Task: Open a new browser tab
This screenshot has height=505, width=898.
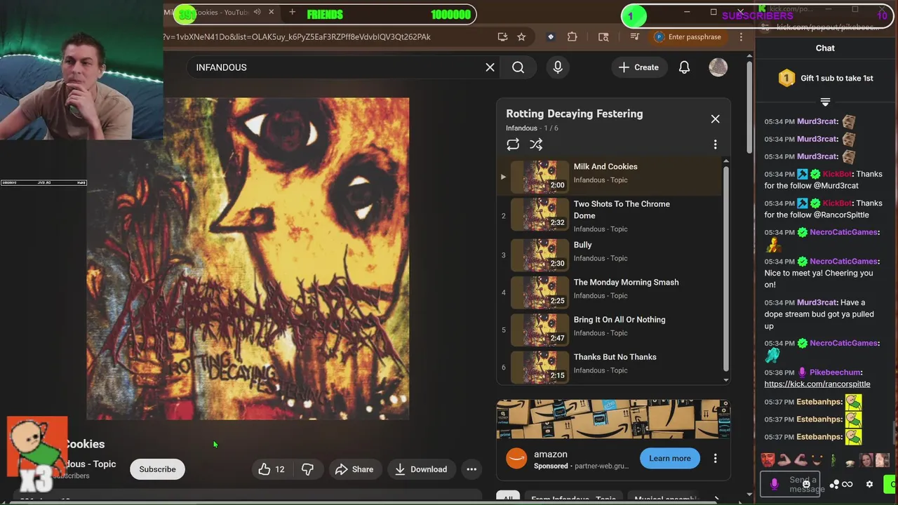Action: [x=292, y=12]
